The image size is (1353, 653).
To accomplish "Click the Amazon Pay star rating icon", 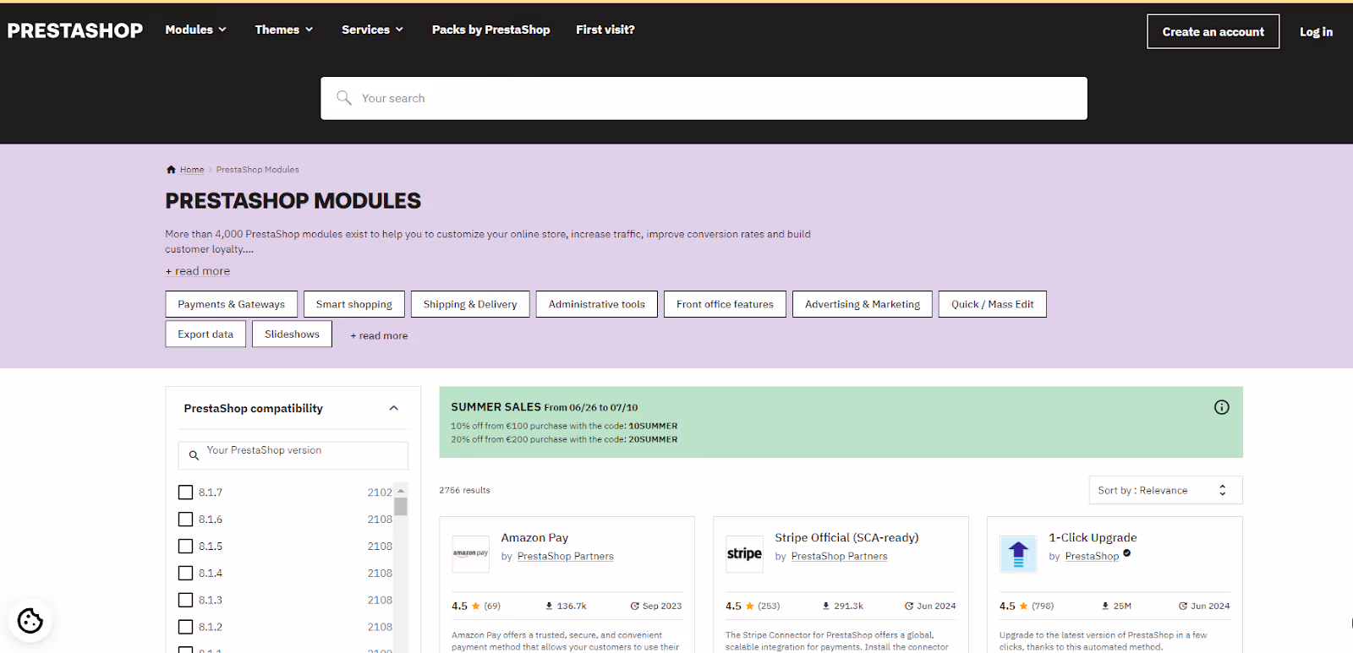I will click(476, 606).
